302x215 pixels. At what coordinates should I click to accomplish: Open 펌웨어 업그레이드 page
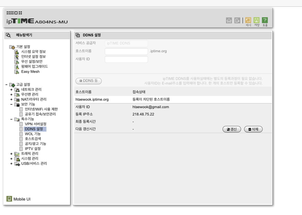click(x=34, y=67)
